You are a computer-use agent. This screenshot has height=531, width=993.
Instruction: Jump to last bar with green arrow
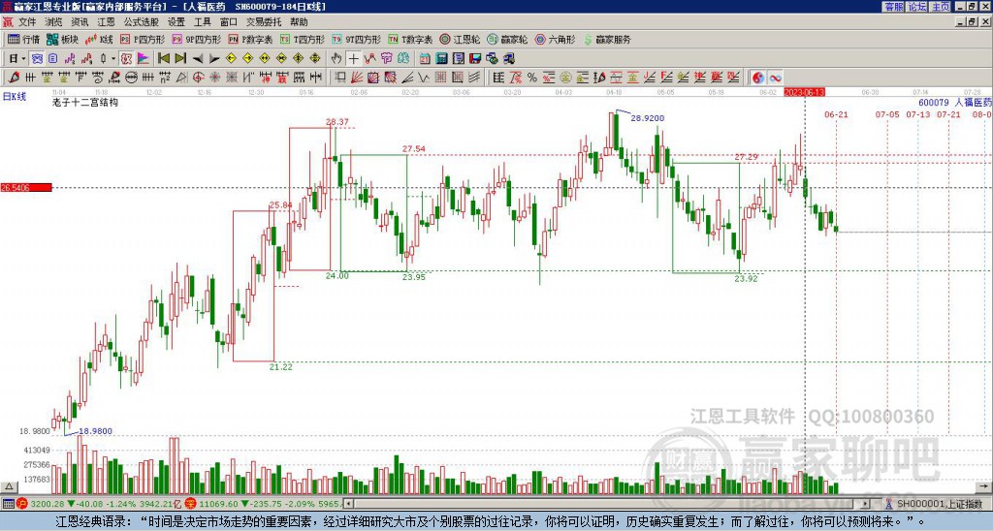coord(180,58)
